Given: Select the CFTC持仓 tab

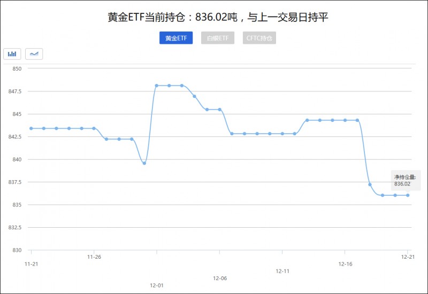Looking at the screenshot, I should (x=259, y=38).
